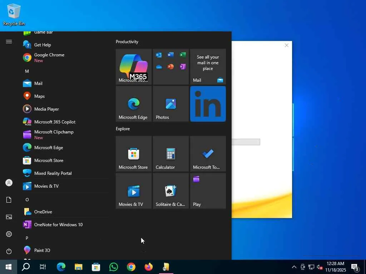Open the Recycle Bin desktop icon
The width and height of the screenshot is (366, 274).
click(14, 14)
